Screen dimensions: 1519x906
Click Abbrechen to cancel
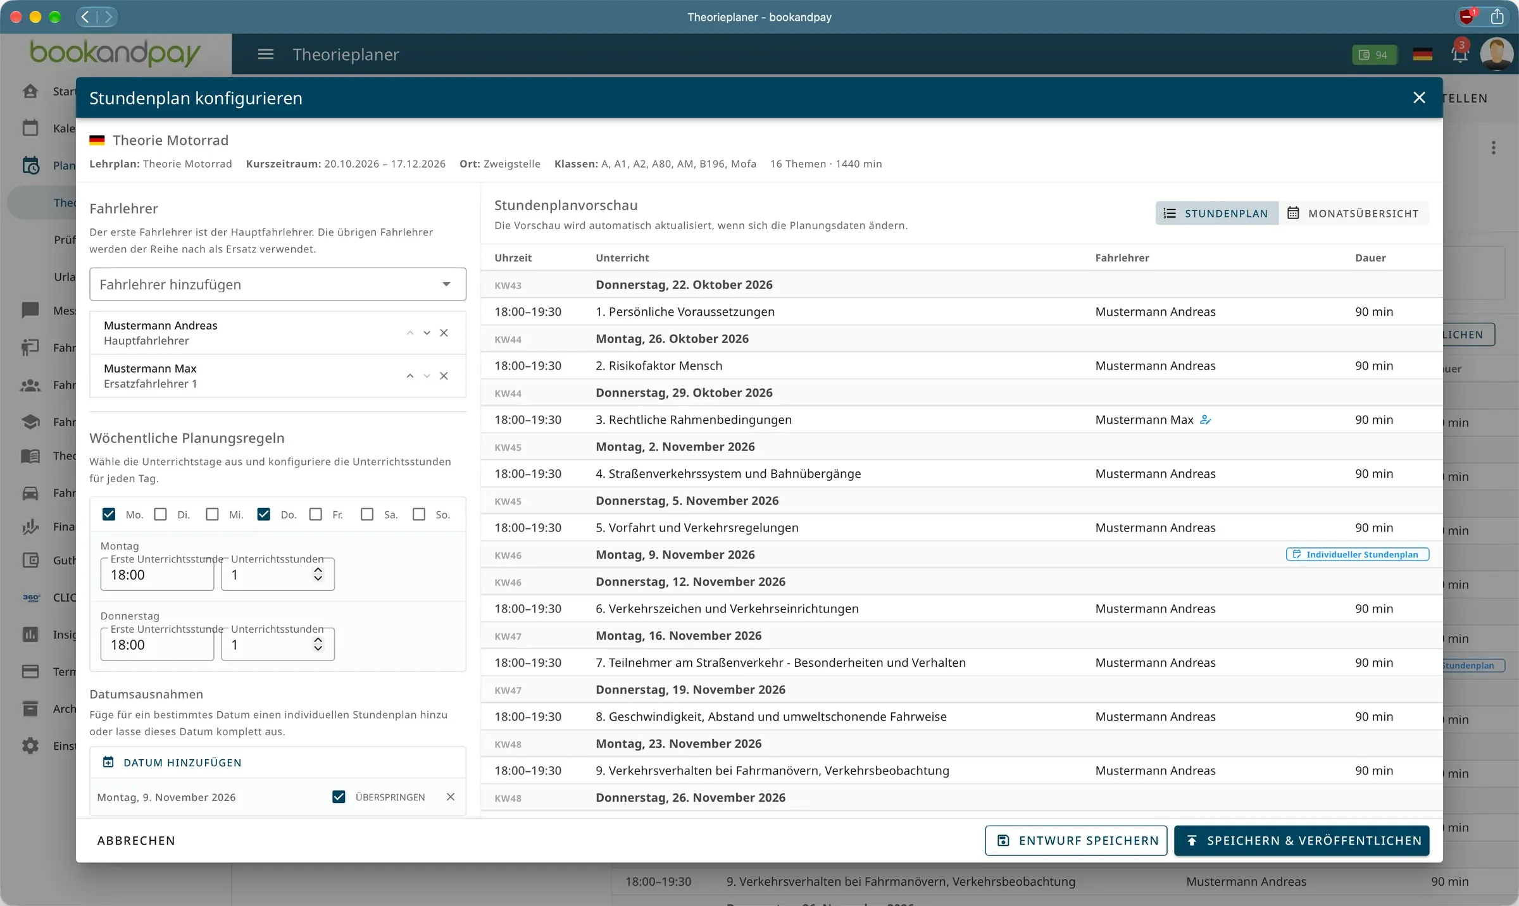136,840
